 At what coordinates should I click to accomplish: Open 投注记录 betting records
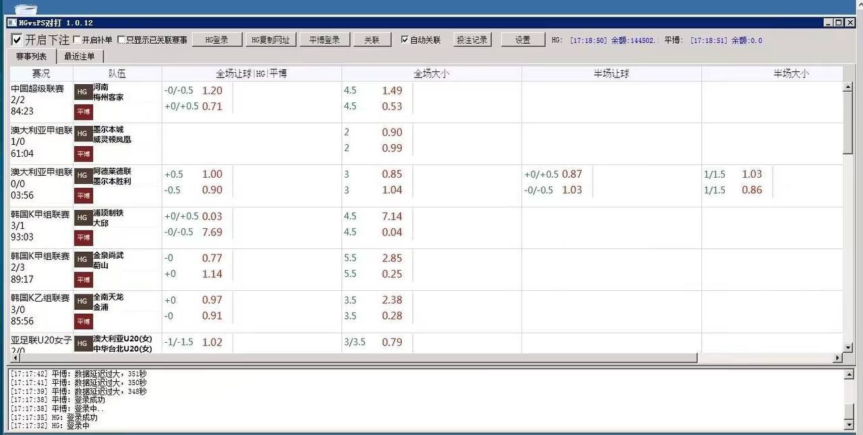point(471,40)
